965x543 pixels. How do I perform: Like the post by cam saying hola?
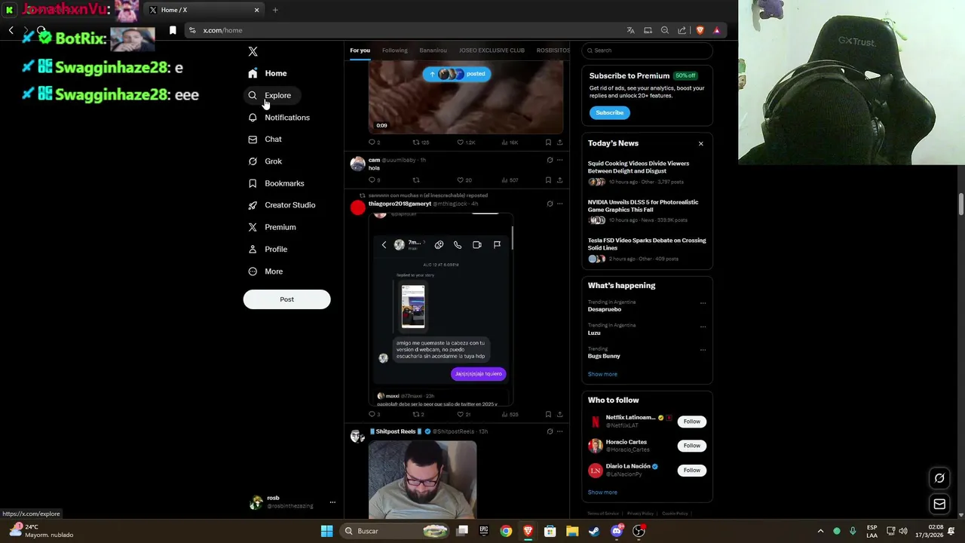tap(464, 180)
